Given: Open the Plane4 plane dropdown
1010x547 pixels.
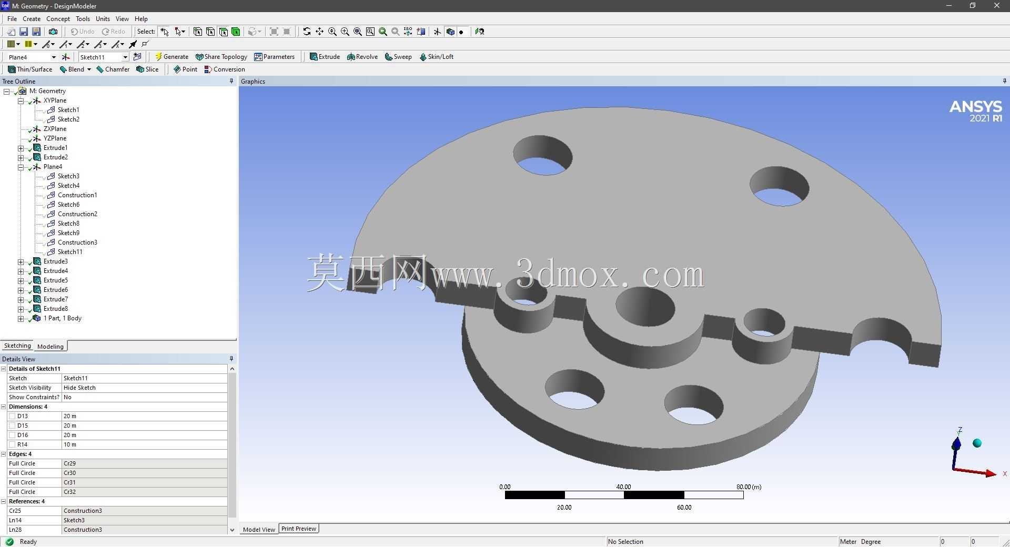Looking at the screenshot, I should [x=53, y=57].
